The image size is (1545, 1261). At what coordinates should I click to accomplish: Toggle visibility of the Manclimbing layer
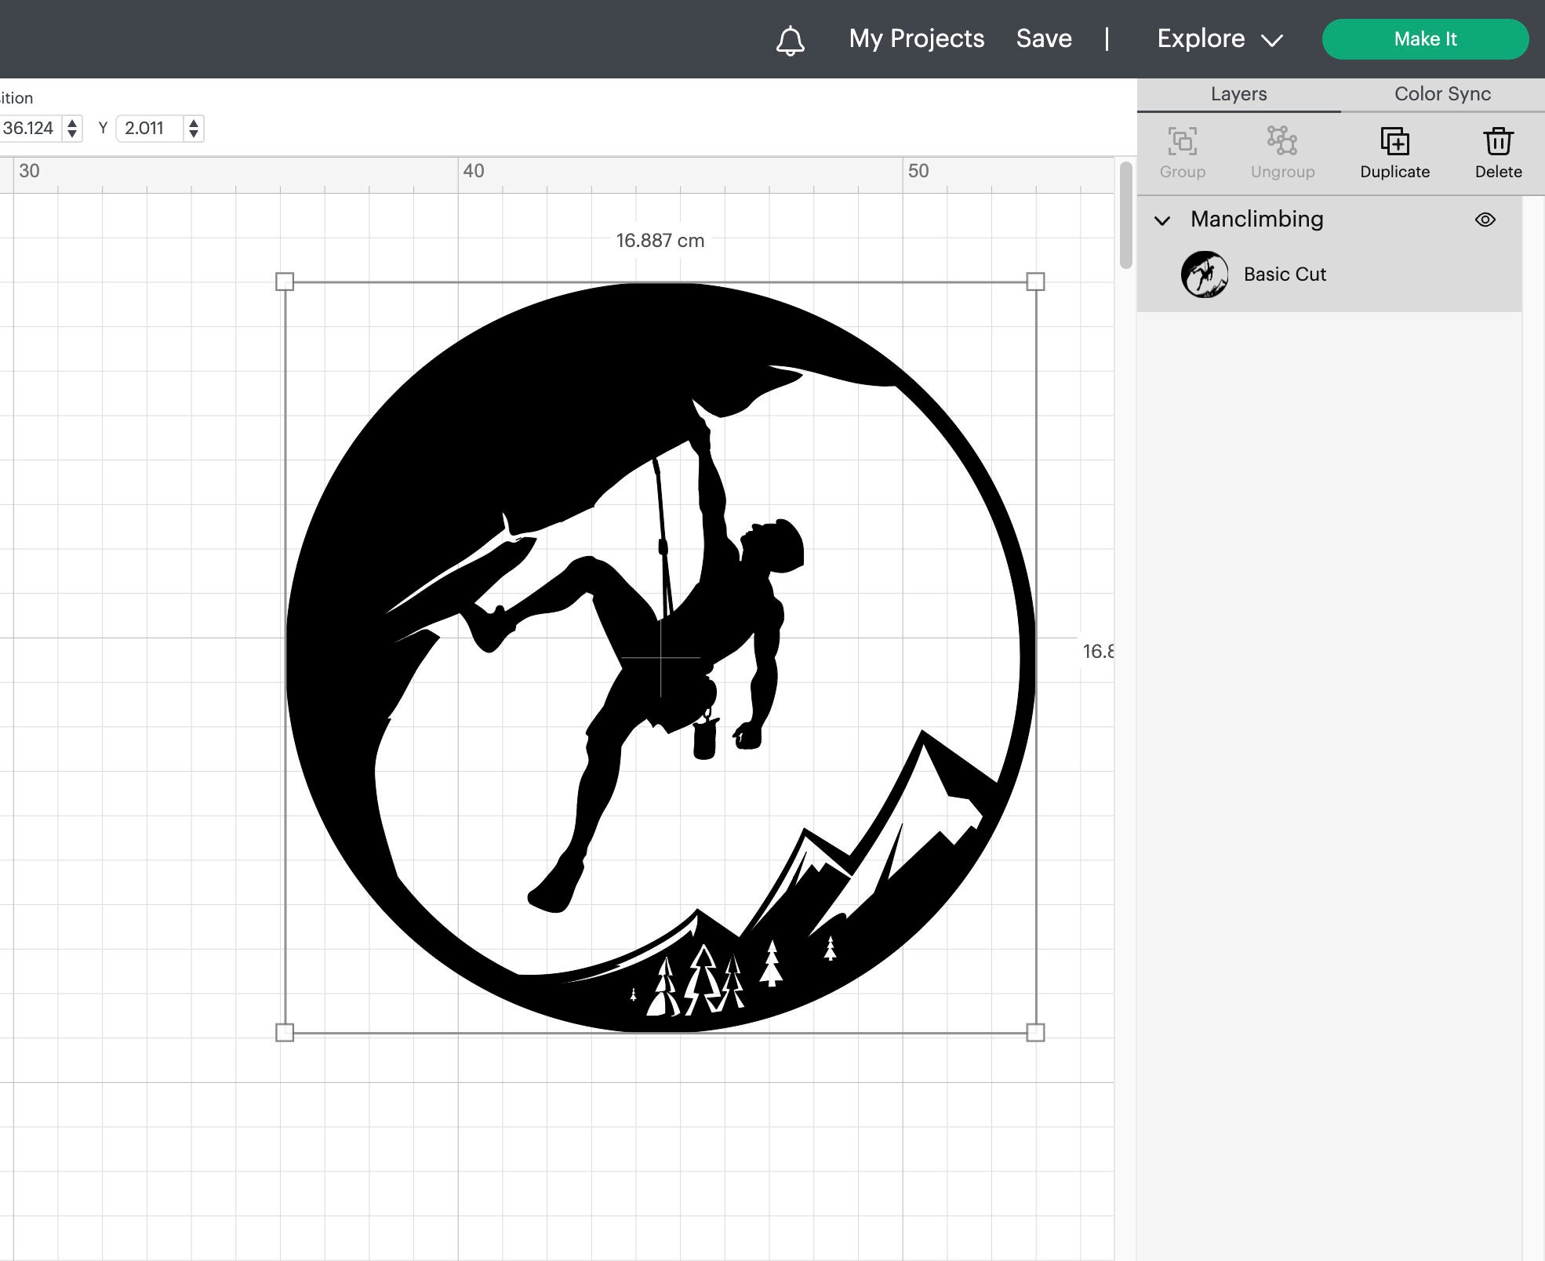(1486, 220)
